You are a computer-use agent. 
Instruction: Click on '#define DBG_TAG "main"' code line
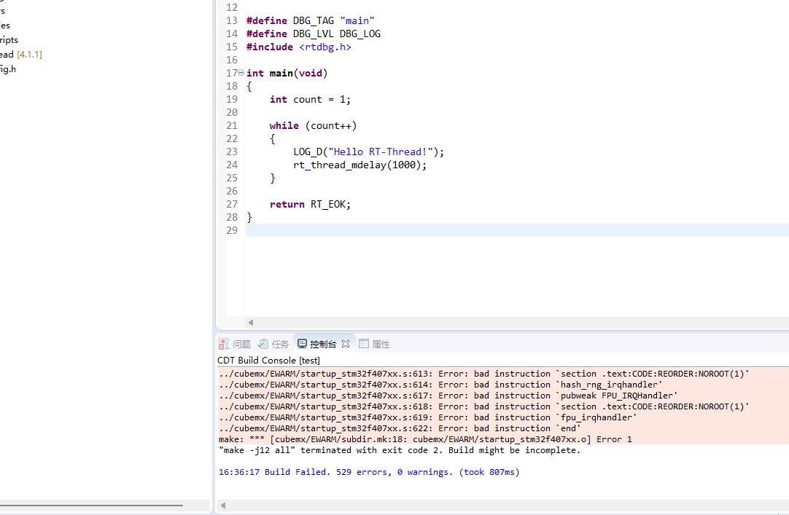click(x=311, y=20)
